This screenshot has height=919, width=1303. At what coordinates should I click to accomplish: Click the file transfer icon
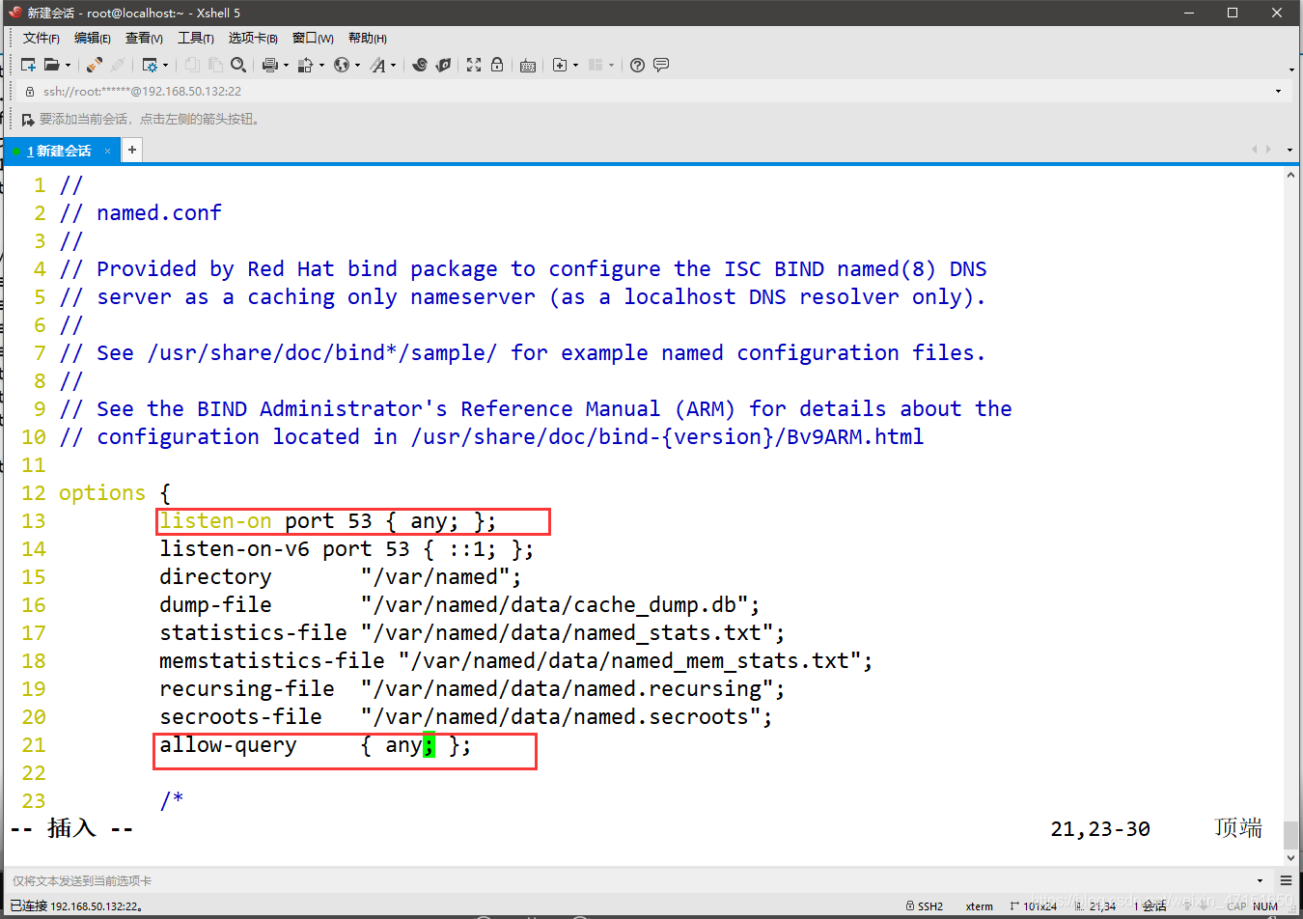pyautogui.click(x=305, y=65)
